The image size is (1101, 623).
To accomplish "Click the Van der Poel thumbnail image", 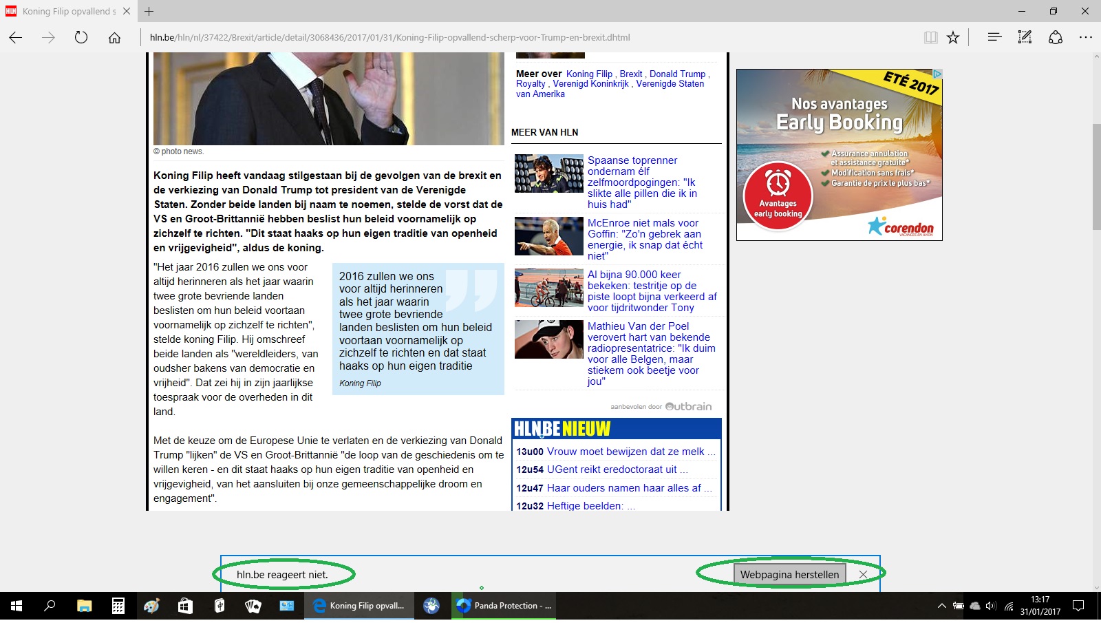I will click(549, 339).
